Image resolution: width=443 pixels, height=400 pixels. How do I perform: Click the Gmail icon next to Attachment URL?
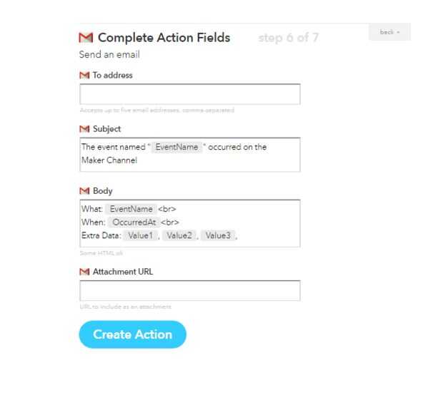(x=84, y=272)
